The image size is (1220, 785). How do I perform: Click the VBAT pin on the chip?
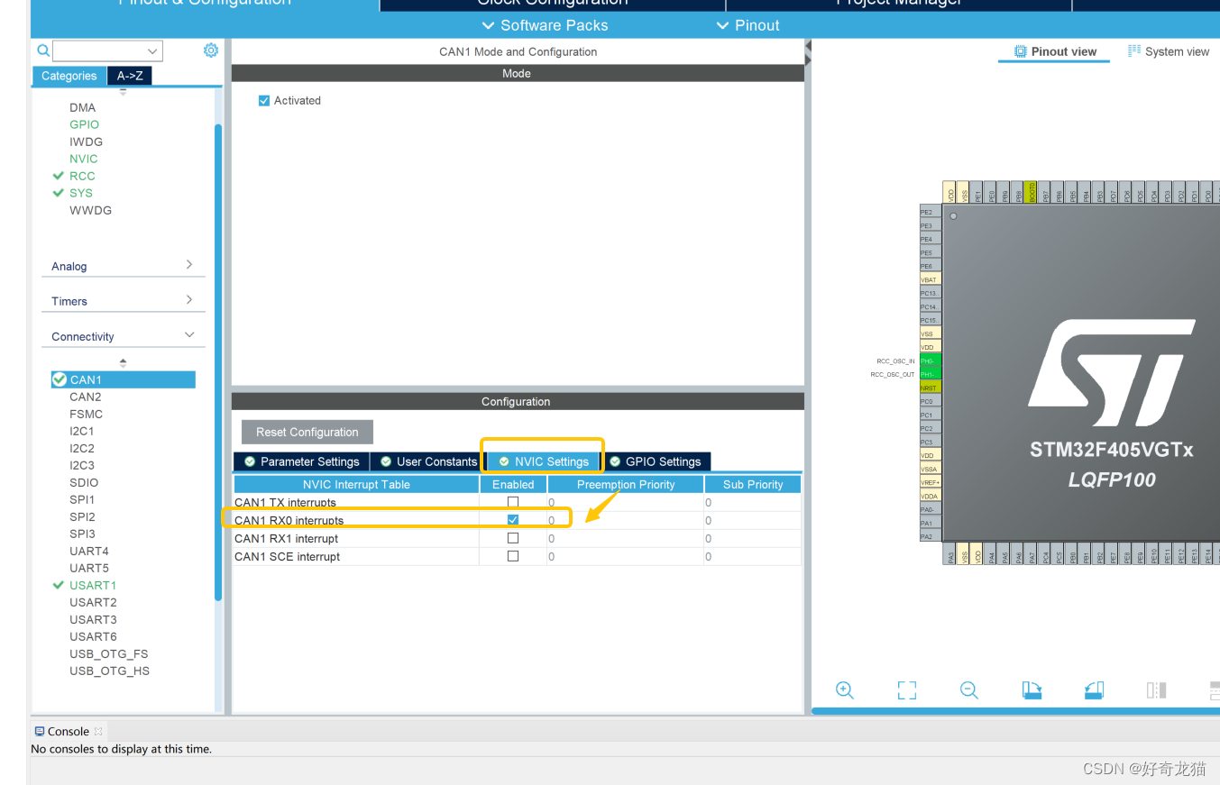click(x=930, y=279)
